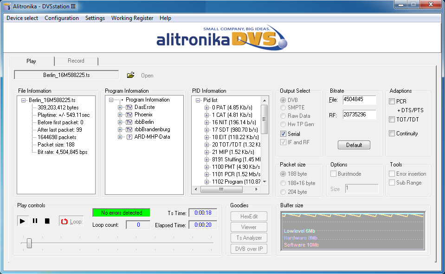The width and height of the screenshot is (445, 274).
Task: Click the rbbBrandenburg TV icon
Action: (129, 129)
